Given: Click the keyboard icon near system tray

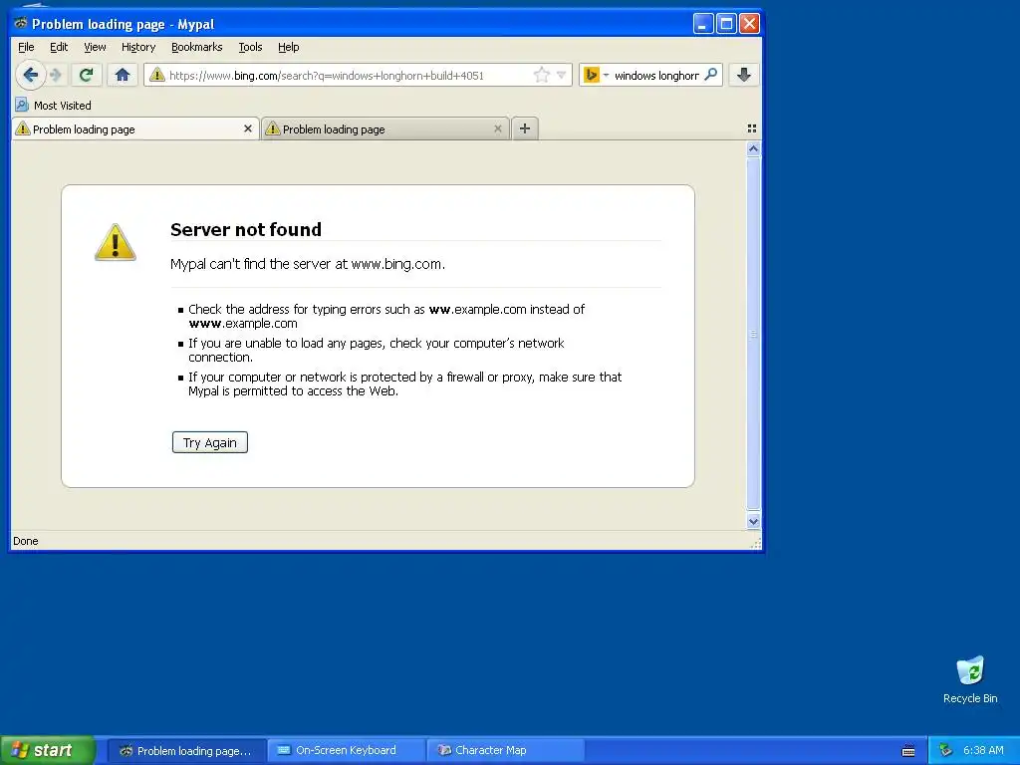Looking at the screenshot, I should pos(908,751).
